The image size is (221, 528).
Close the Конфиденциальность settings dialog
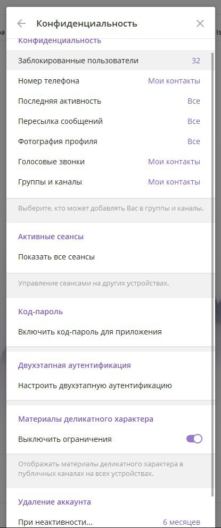point(200,23)
